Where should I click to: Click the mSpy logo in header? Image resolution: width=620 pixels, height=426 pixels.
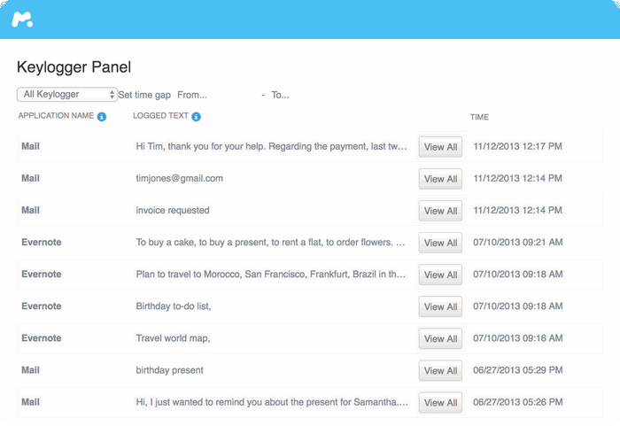[x=22, y=19]
